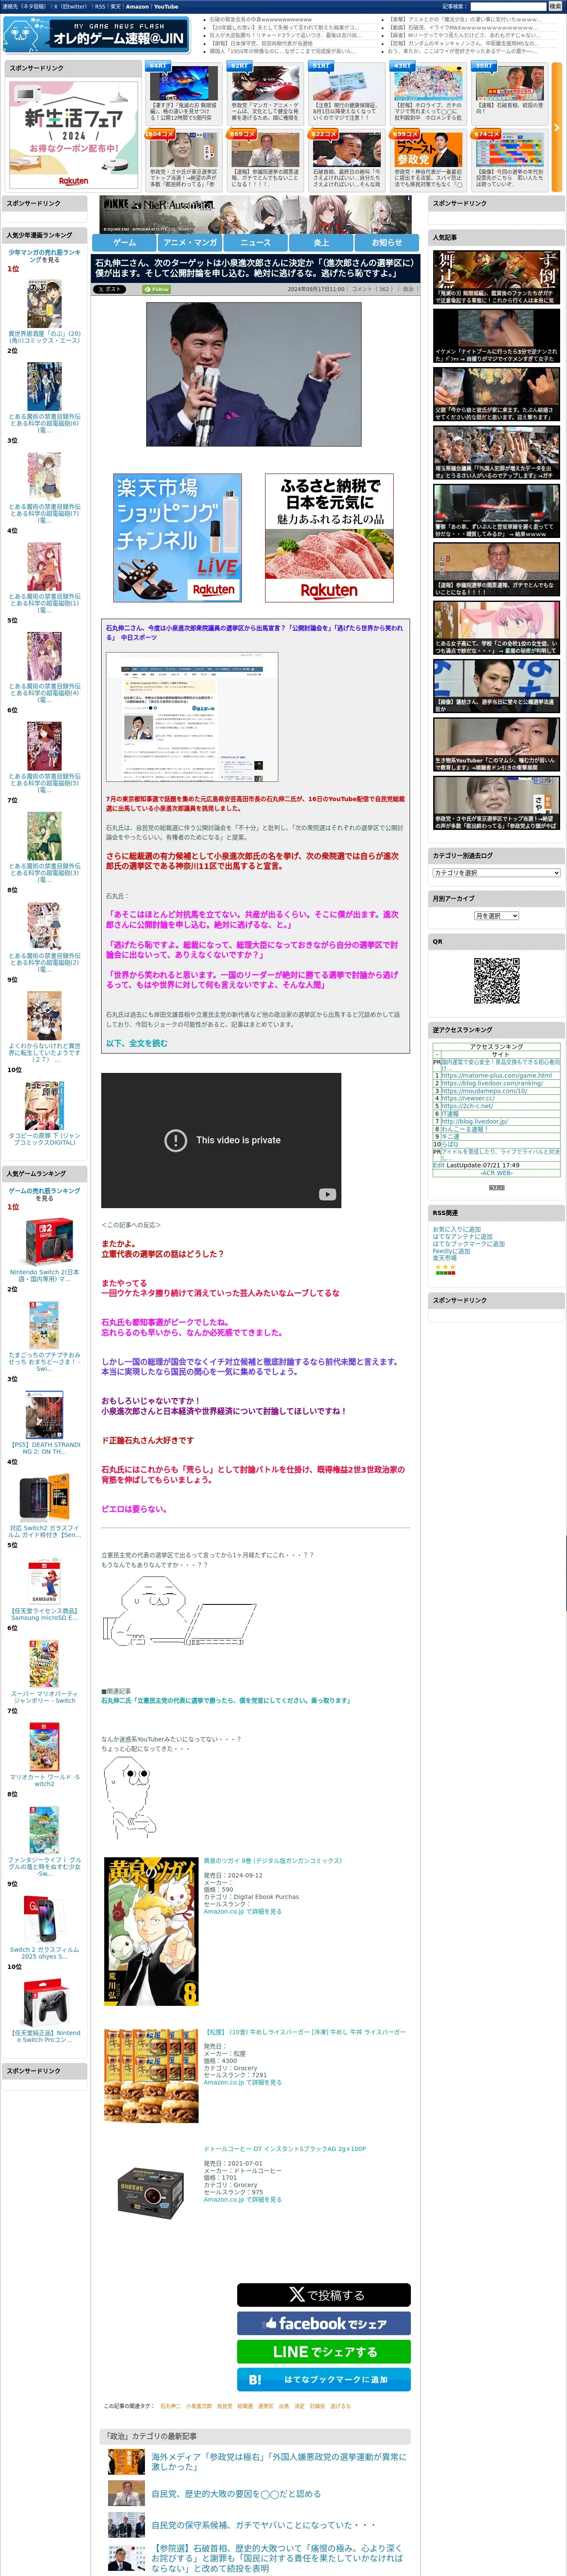The image size is (567, 2576).
Task: Open the https://newser.cc/ ranking link
Action: click(468, 1098)
